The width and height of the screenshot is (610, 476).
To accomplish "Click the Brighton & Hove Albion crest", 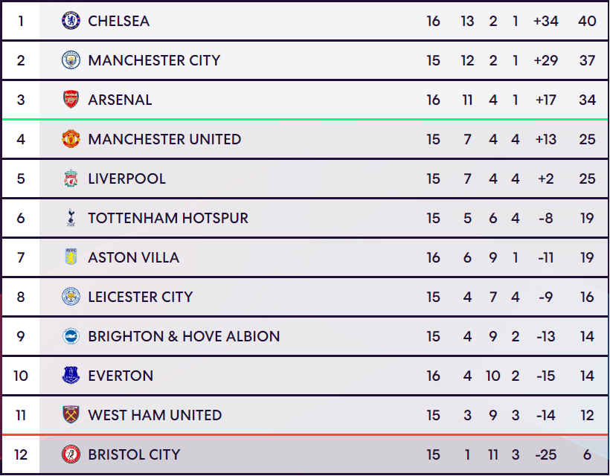I will (71, 336).
